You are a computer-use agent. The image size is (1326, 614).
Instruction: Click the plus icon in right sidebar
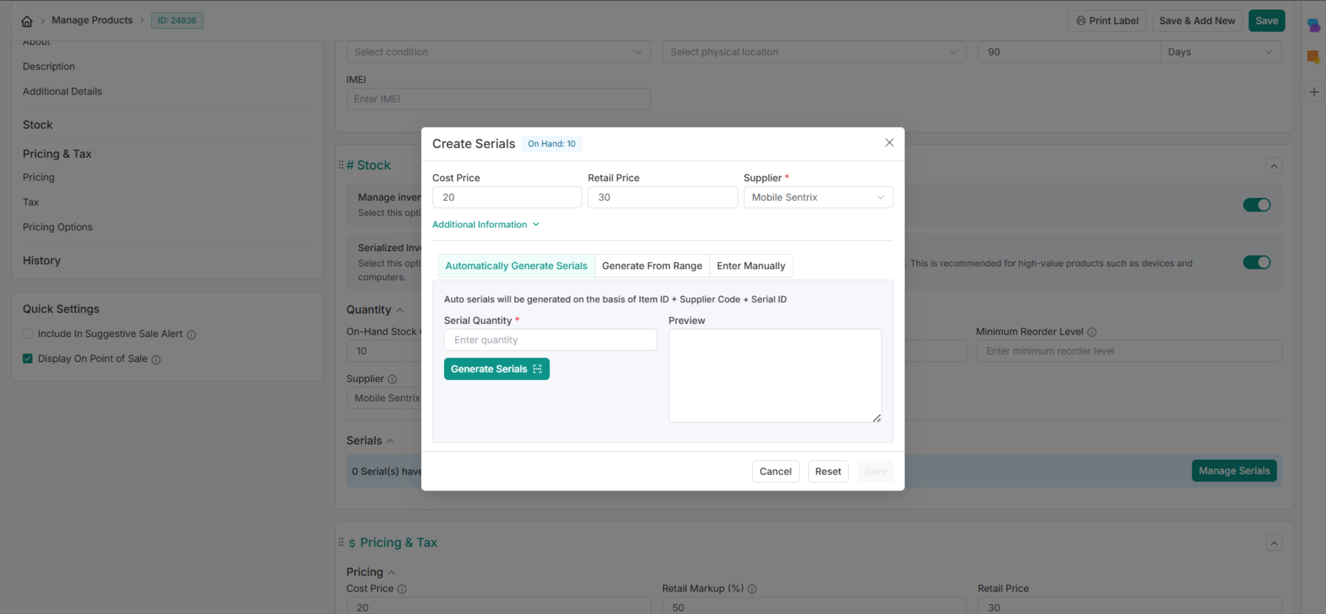tap(1314, 92)
